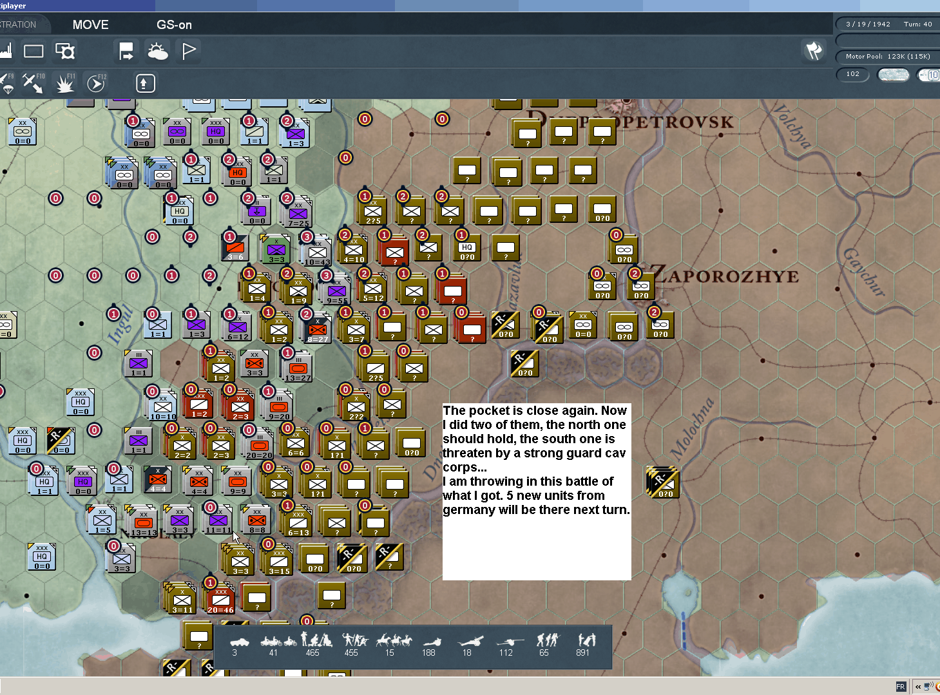Toggle the GS-on ground support setting

174,24
